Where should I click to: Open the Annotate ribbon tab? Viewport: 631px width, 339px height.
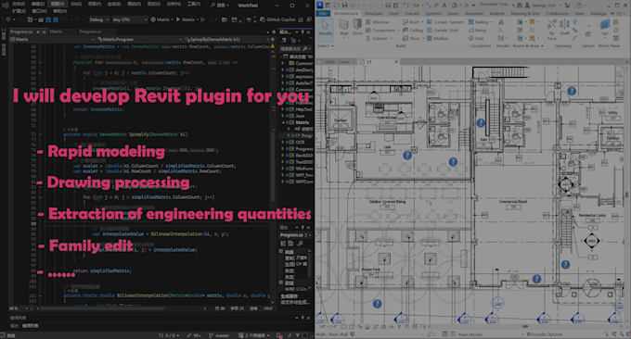[x=474, y=13]
